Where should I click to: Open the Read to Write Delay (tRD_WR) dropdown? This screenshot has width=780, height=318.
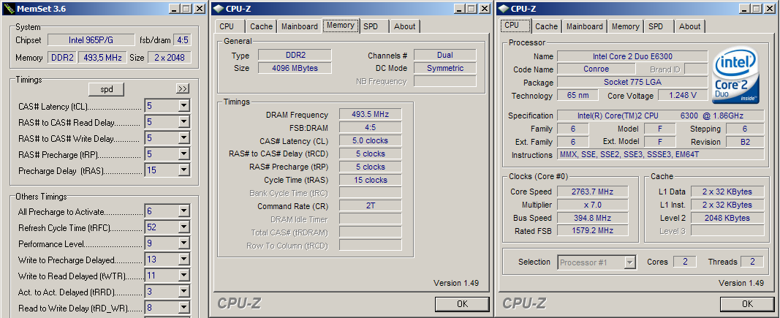point(184,308)
